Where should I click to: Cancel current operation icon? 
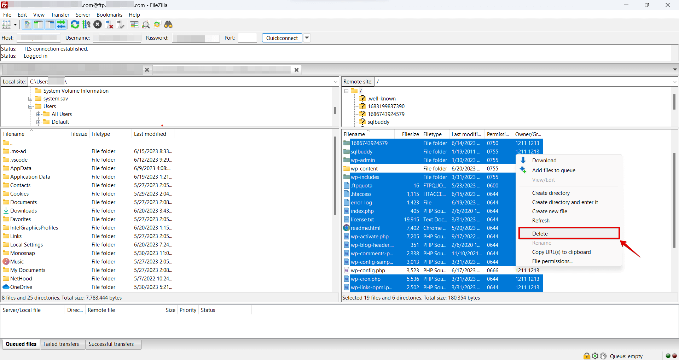(x=98, y=24)
